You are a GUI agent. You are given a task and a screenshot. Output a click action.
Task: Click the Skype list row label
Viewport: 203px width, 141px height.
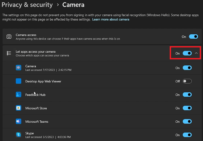30,133
